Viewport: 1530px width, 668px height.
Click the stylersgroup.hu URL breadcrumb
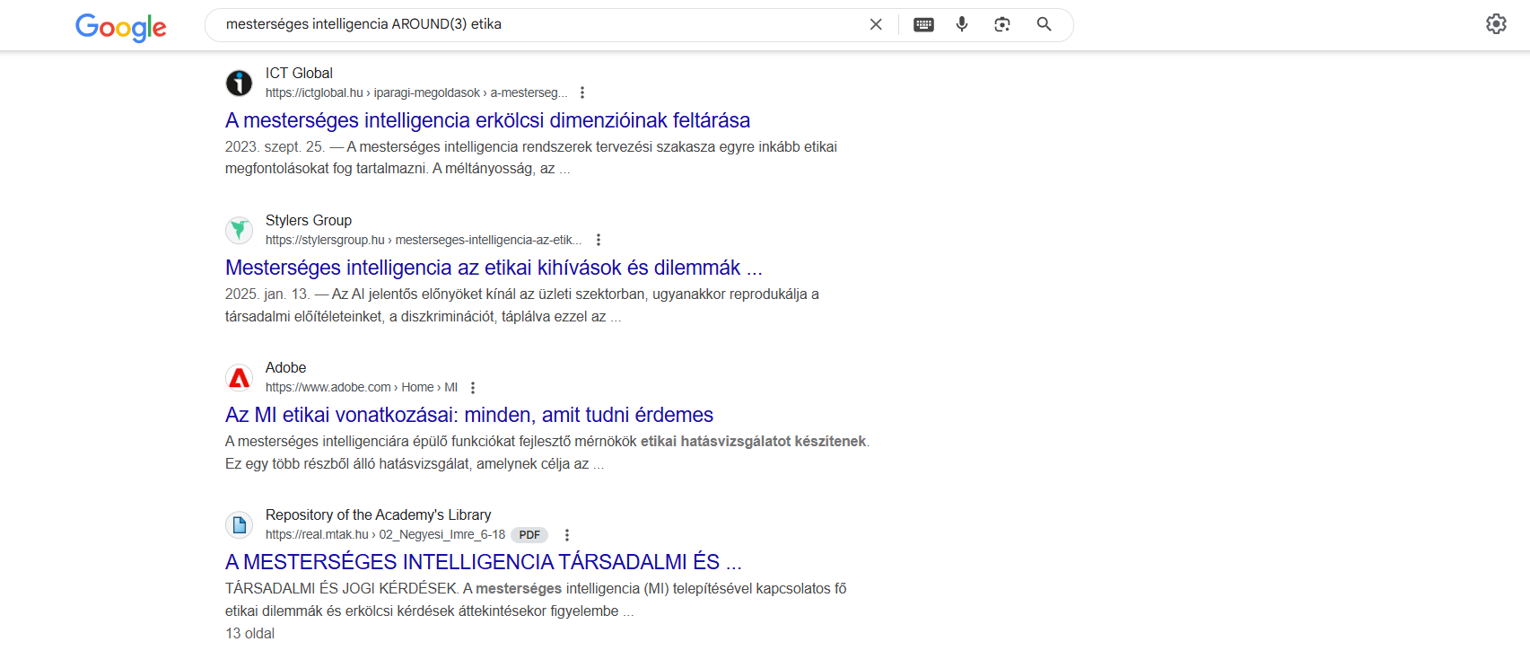click(424, 240)
